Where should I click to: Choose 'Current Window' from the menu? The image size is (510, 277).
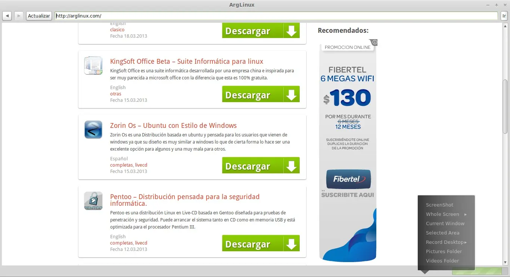tap(445, 224)
